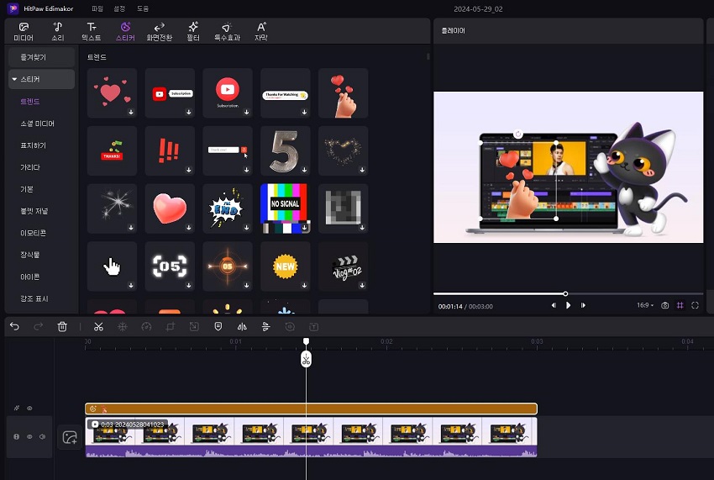Enter fullscreen preview mode
714x480 pixels.
pyautogui.click(x=695, y=305)
